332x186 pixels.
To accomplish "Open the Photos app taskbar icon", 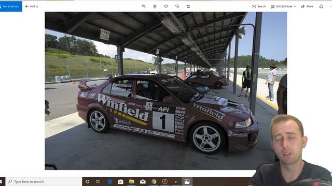I will 187,181.
